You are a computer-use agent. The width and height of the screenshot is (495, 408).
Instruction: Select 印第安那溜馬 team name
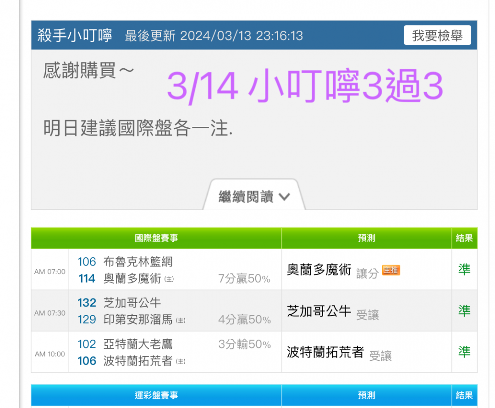coord(138,320)
